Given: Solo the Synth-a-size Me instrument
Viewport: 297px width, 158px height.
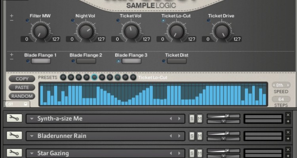Looking at the screenshot, I should click(x=192, y=118).
